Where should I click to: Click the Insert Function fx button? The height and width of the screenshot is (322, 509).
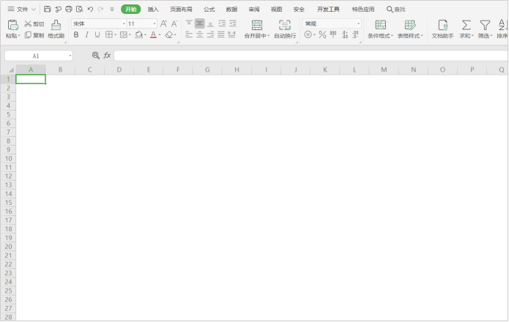107,56
